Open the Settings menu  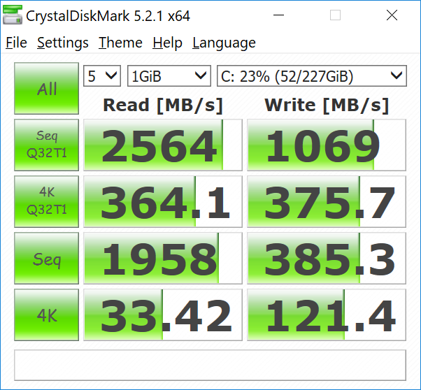[x=62, y=43]
